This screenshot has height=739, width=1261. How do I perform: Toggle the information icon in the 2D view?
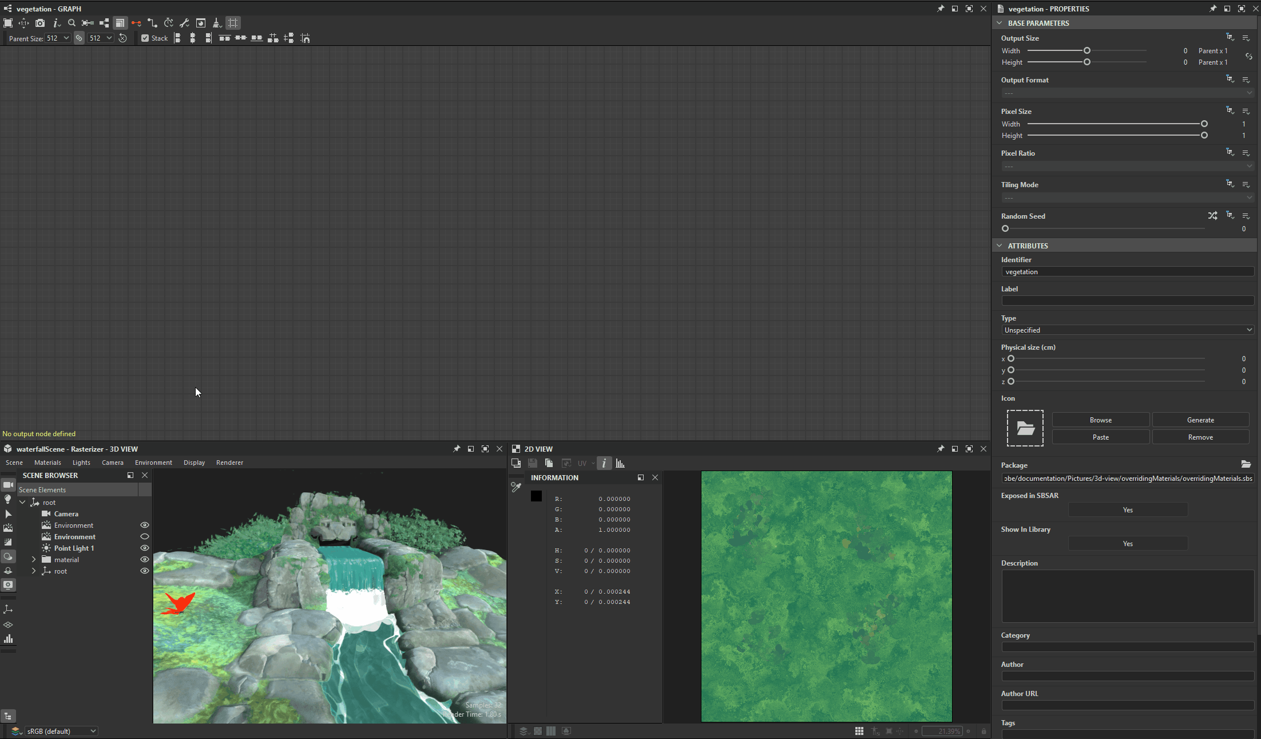tap(604, 463)
